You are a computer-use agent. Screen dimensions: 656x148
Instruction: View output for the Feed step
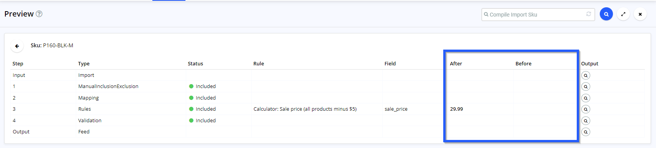pyautogui.click(x=586, y=132)
